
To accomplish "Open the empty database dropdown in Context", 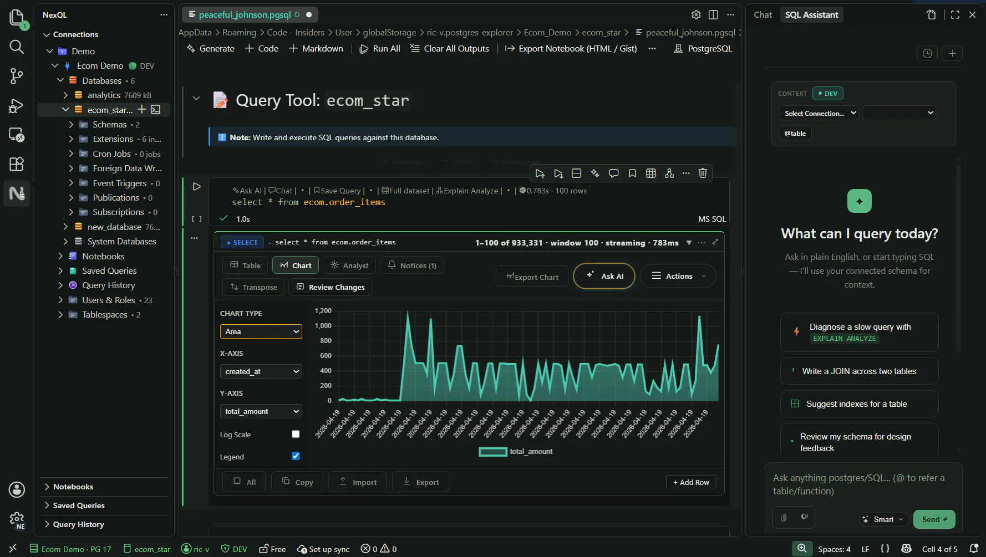I will tap(899, 113).
